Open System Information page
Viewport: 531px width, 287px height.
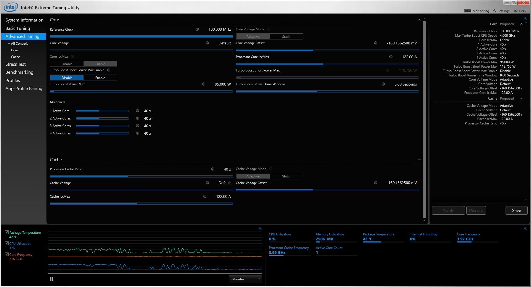[24, 20]
